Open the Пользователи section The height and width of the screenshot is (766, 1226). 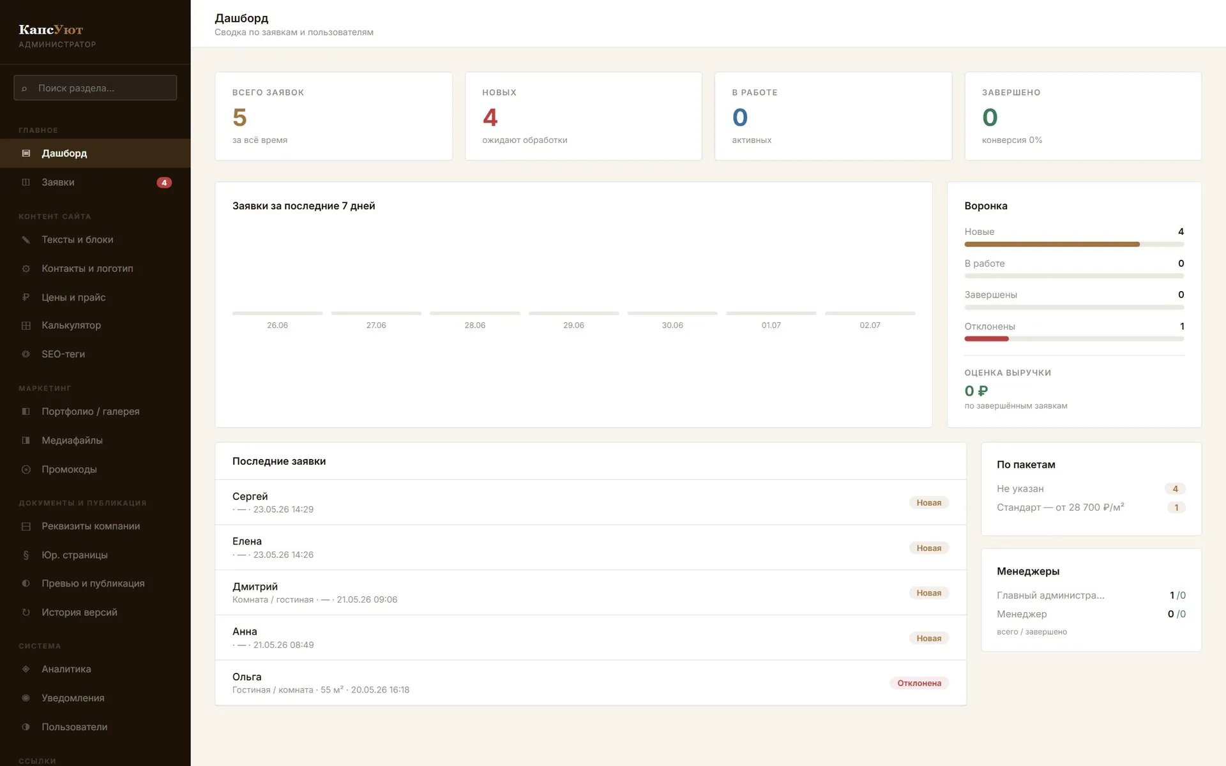click(x=95, y=726)
